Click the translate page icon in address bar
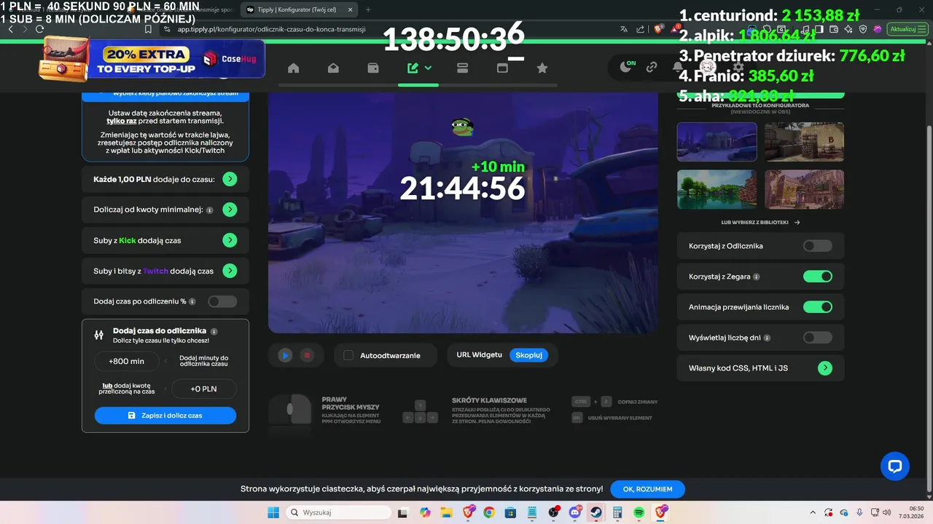Viewport: 933px width, 524px height. 624,29
